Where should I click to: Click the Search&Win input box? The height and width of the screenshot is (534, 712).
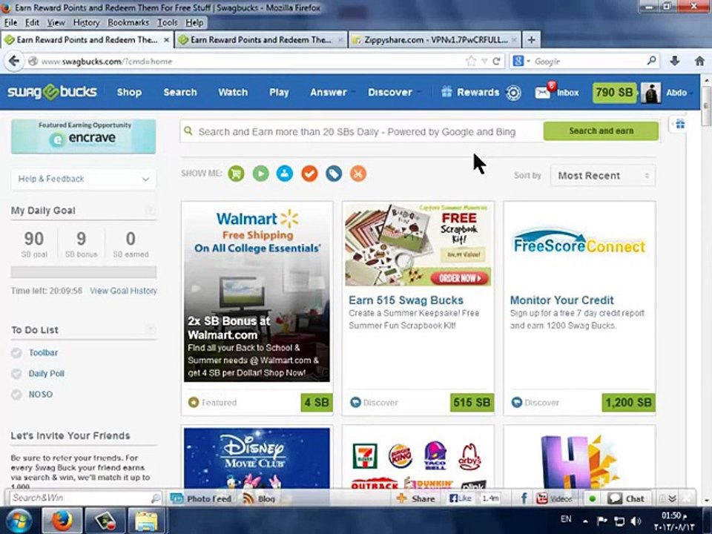point(80,498)
